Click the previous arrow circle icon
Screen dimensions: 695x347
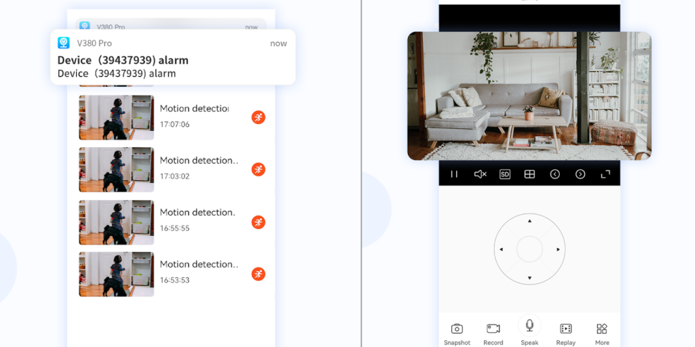coord(555,174)
